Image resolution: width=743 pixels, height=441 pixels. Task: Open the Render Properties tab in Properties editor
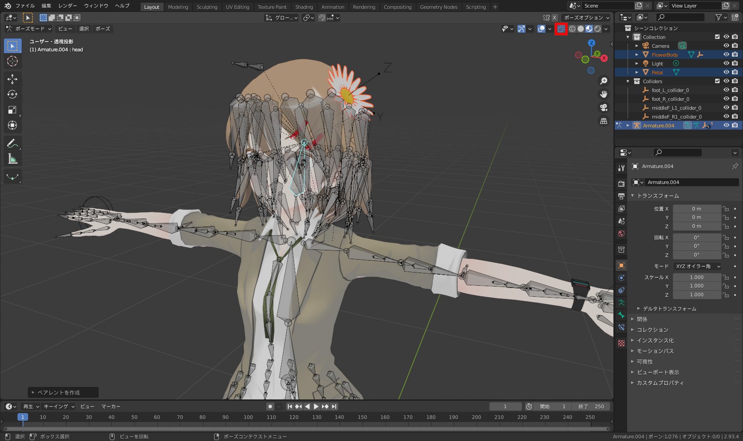pyautogui.click(x=621, y=183)
